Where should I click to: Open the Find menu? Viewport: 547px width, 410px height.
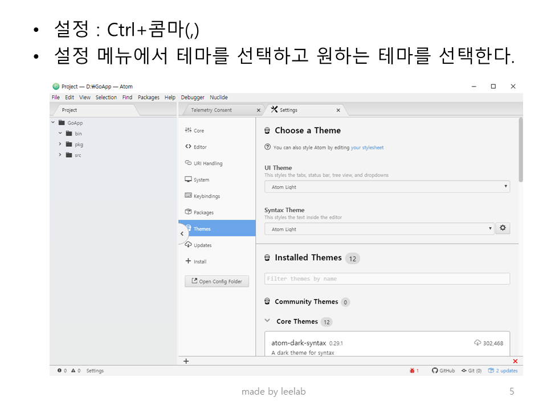coord(127,97)
